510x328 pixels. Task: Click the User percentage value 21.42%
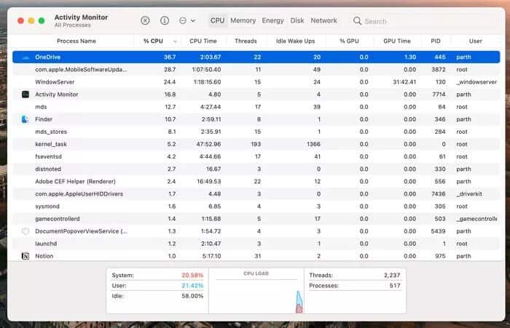point(192,286)
